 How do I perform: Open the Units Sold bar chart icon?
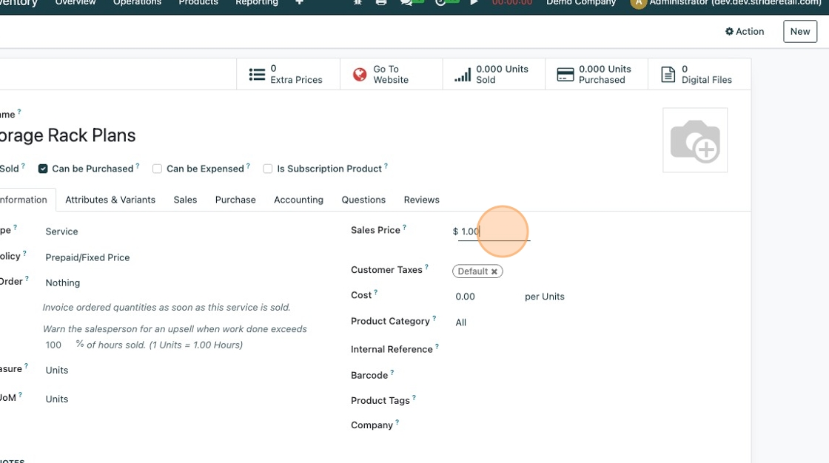pos(463,75)
